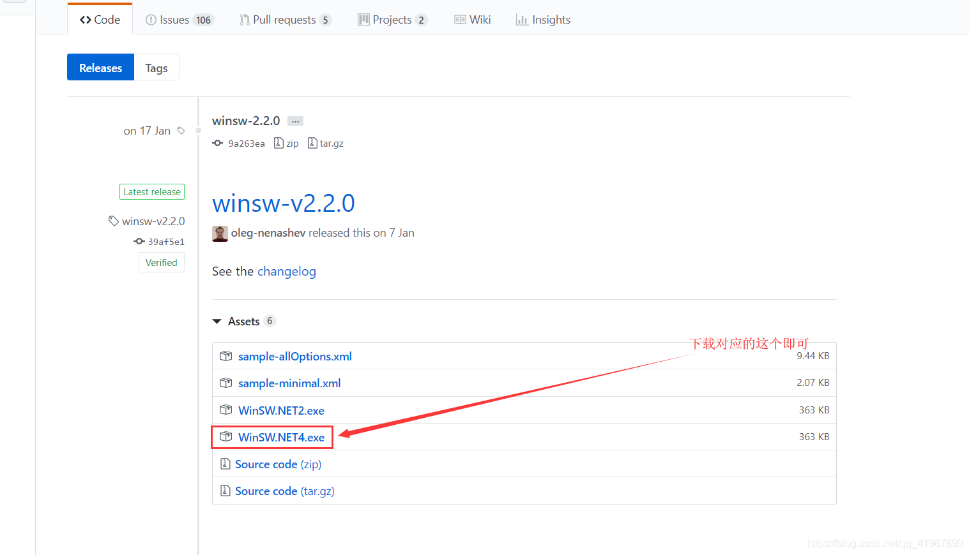The width and height of the screenshot is (969, 555).
Task: Click the zip file icon
Action: point(278,143)
